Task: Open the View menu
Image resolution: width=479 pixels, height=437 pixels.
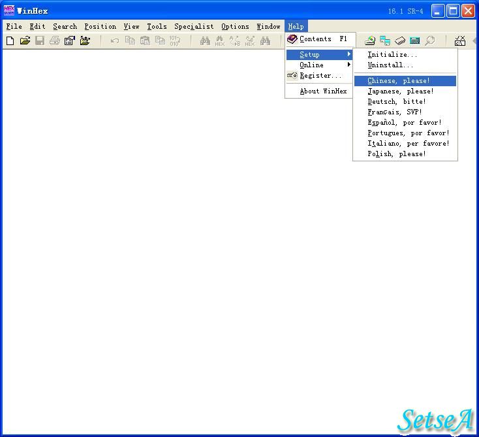Action: (132, 27)
